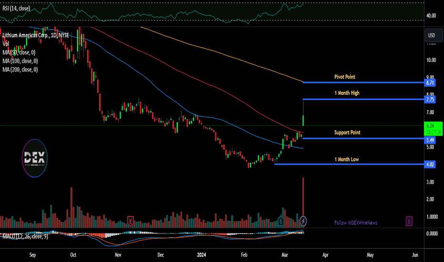Viewport: 444px width, 262px height.
Task: Select the Vol indicator label
Action: click(6, 44)
